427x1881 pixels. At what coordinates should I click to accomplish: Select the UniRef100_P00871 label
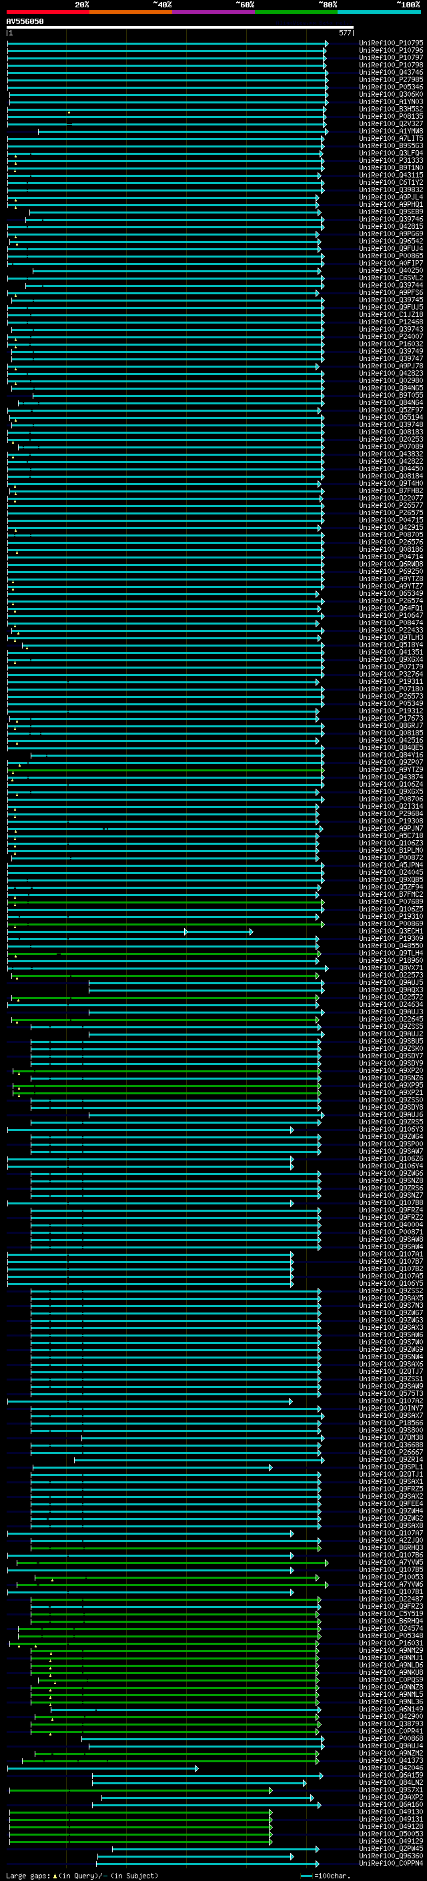(x=391, y=1232)
